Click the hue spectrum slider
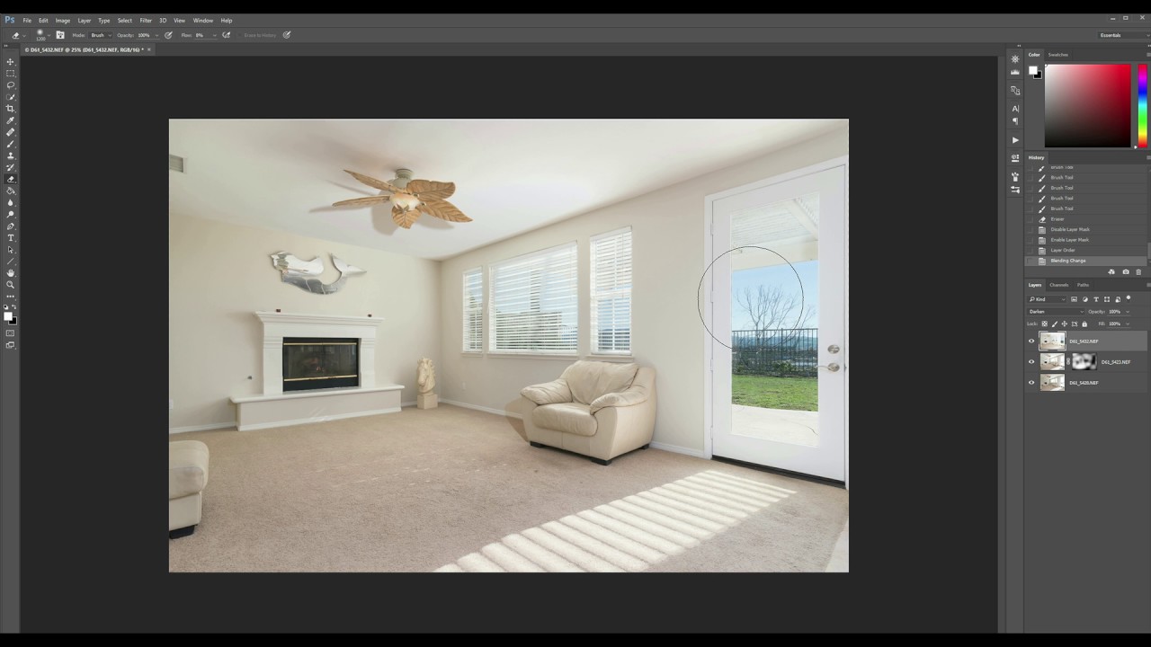Screen dimensions: 1151x647 pyautogui.click(x=1142, y=105)
